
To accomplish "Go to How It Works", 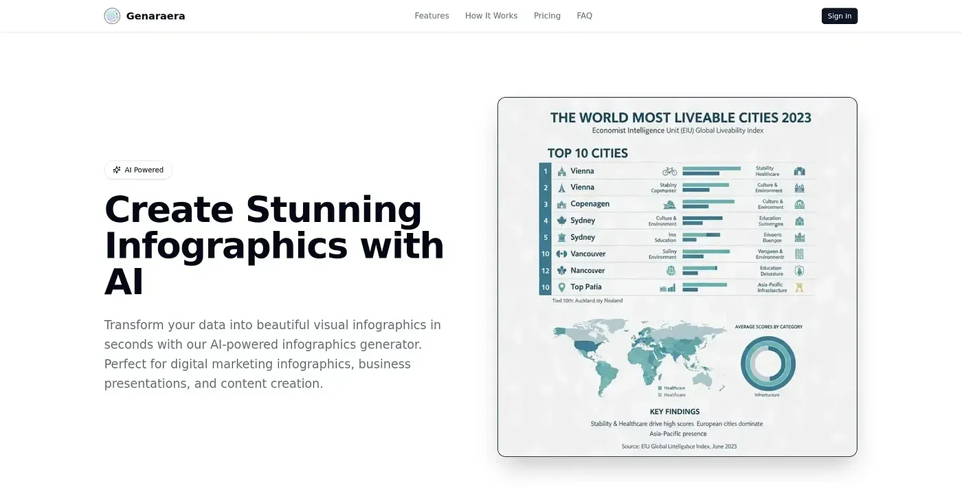I will 491,16.
